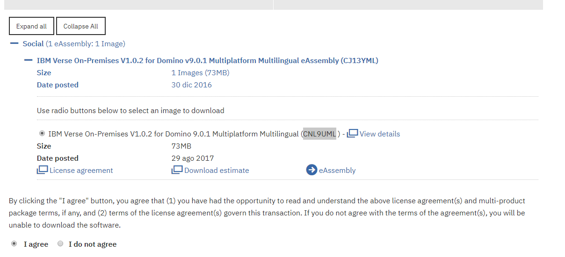Screen dimensions: 565x257
Task: Click the License agreement window icon
Action: tap(43, 170)
